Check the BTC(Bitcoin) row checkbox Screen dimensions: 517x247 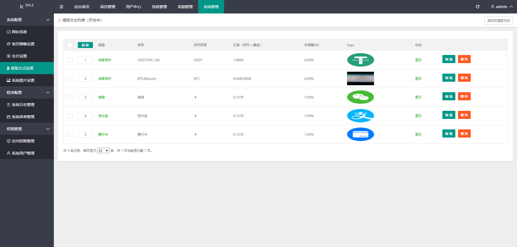tap(70, 79)
